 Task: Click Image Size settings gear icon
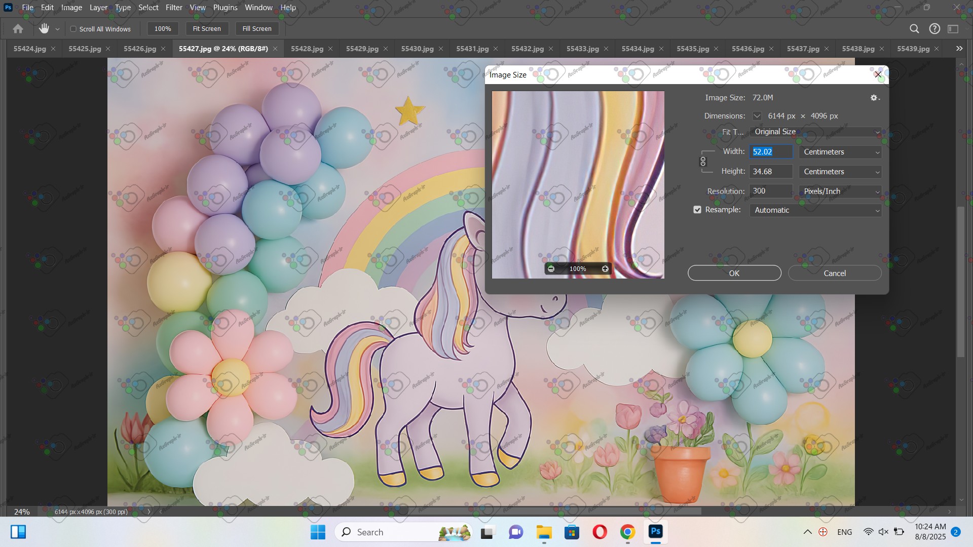874,98
